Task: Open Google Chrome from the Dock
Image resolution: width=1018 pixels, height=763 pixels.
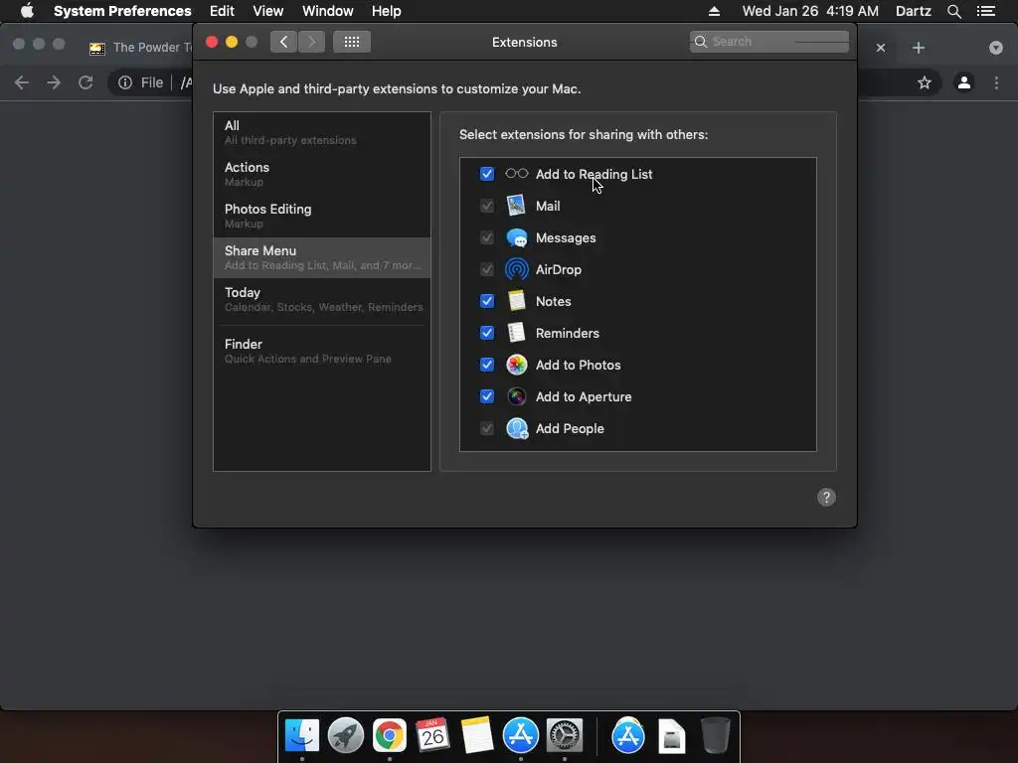Action: point(389,736)
